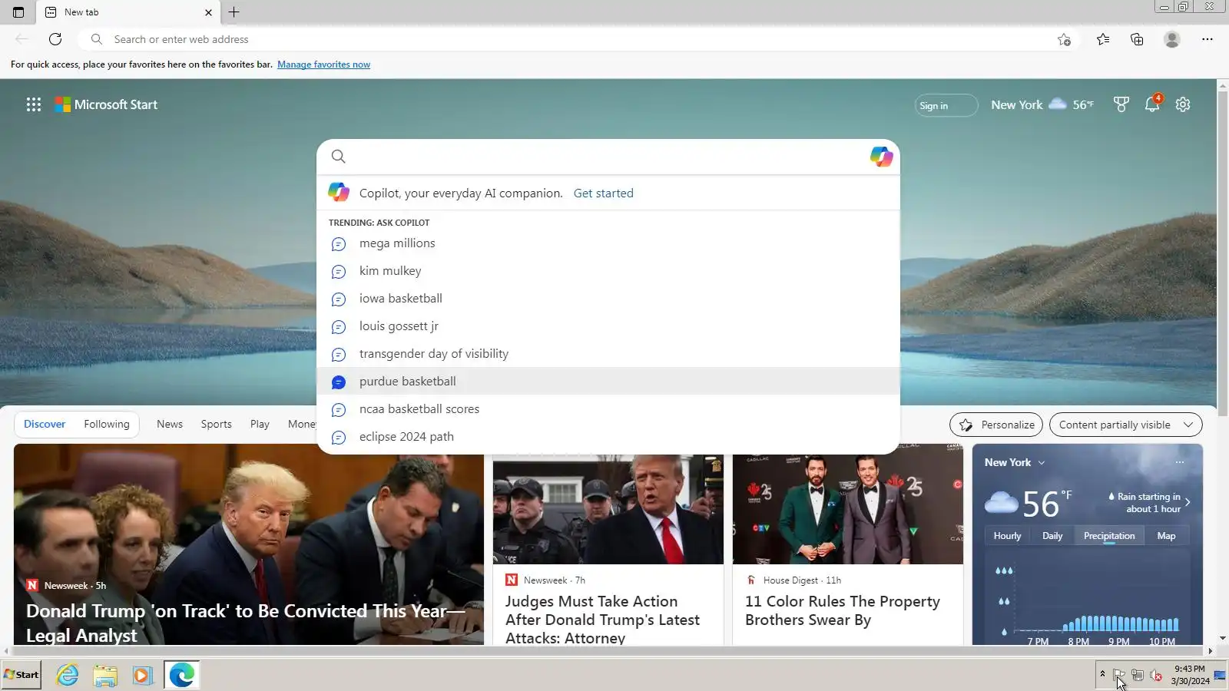Open New York 56°F weather in header

point(1042,104)
